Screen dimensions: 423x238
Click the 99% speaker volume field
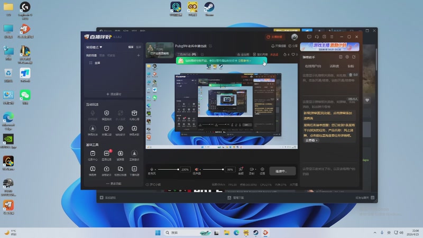(x=230, y=170)
